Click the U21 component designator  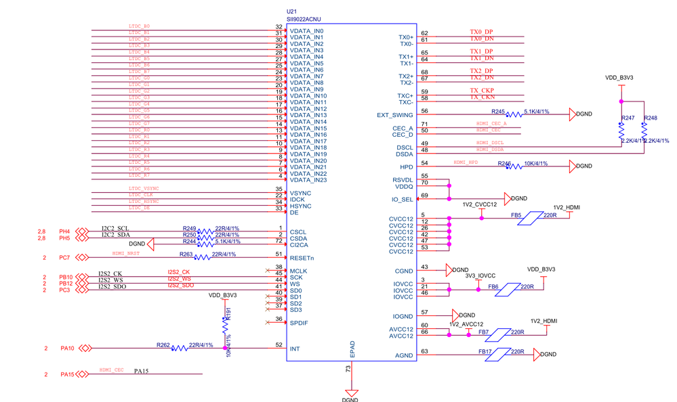(291, 12)
